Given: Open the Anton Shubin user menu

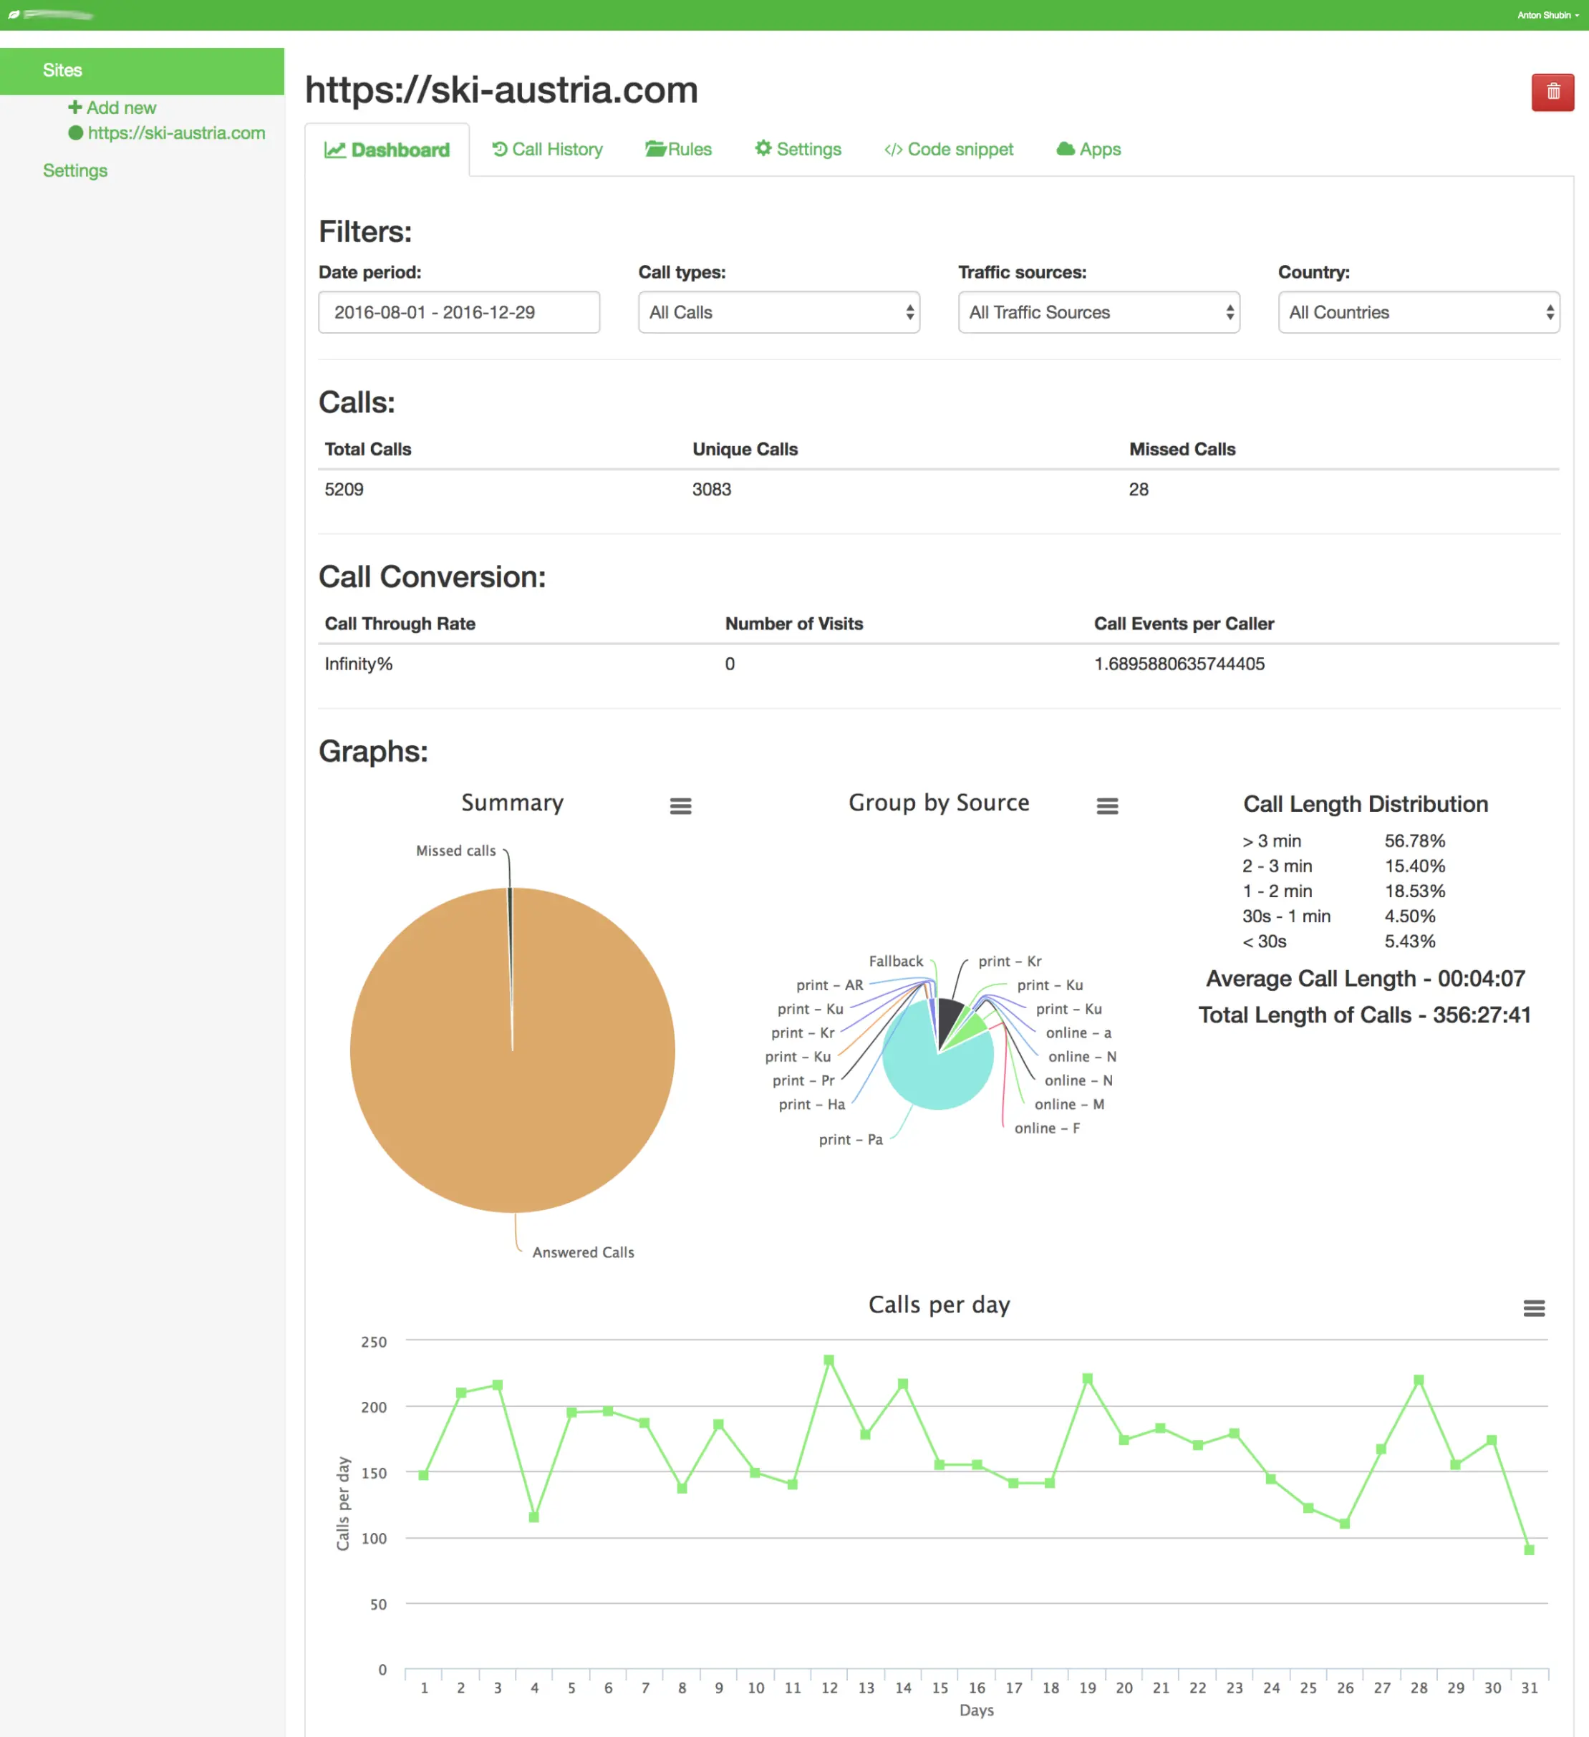Looking at the screenshot, I should 1545,14.
